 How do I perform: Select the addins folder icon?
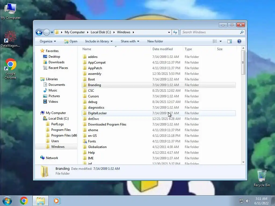tap(85, 57)
